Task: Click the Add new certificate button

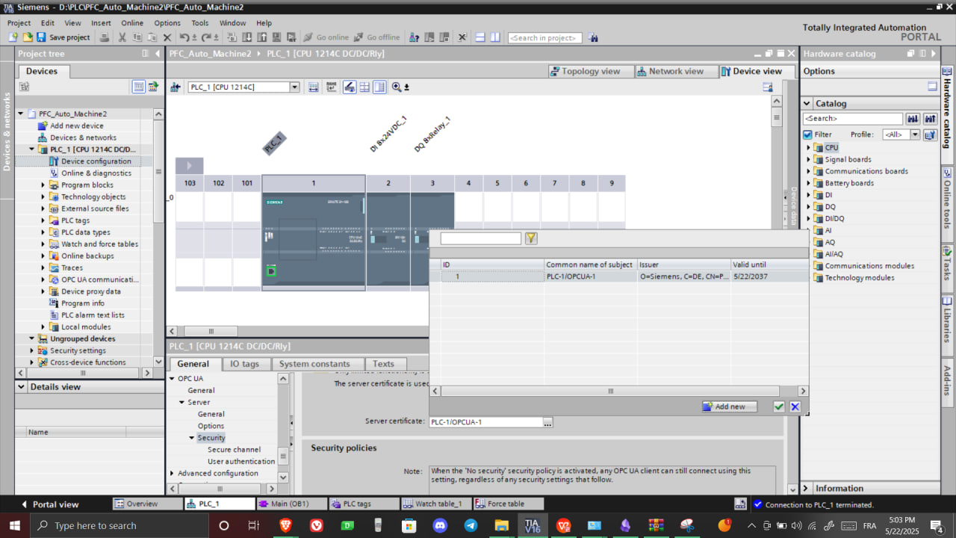Action: pos(730,406)
